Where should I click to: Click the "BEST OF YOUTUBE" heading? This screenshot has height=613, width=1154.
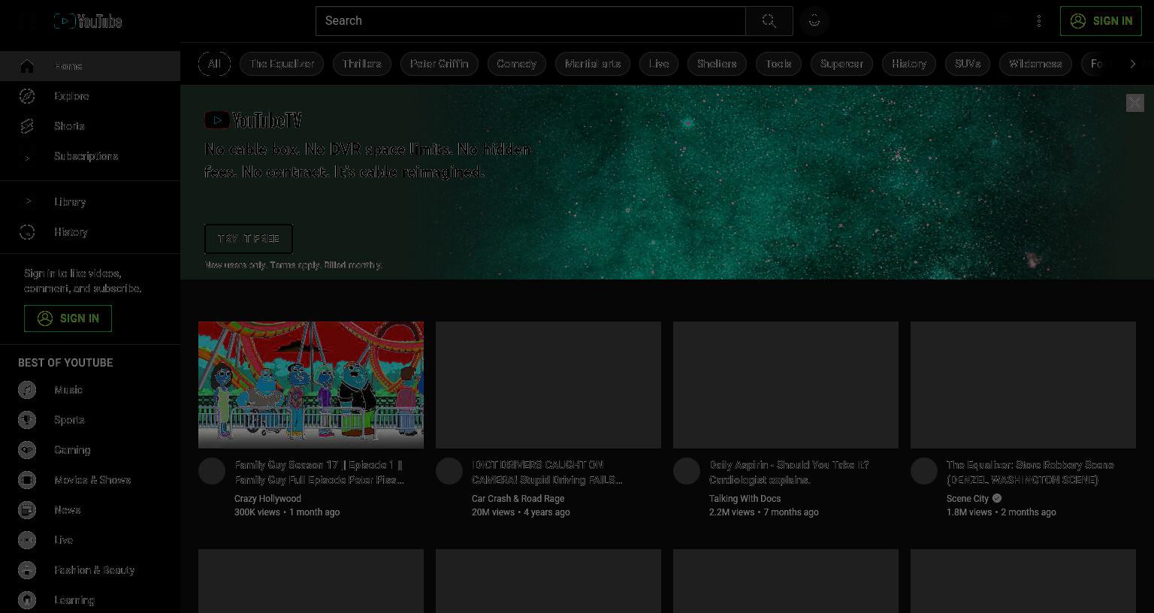[65, 363]
